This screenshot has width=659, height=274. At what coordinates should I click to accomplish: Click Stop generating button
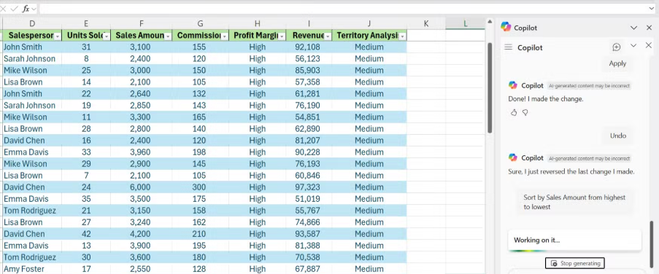click(x=574, y=263)
